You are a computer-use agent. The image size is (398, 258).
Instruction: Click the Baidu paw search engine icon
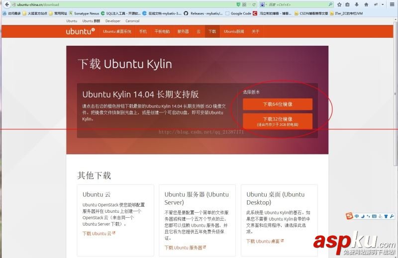[x=262, y=4]
